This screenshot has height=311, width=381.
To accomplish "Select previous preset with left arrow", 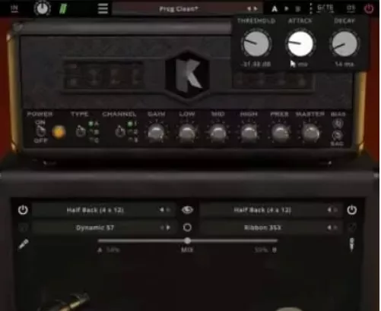I will (x=249, y=9).
